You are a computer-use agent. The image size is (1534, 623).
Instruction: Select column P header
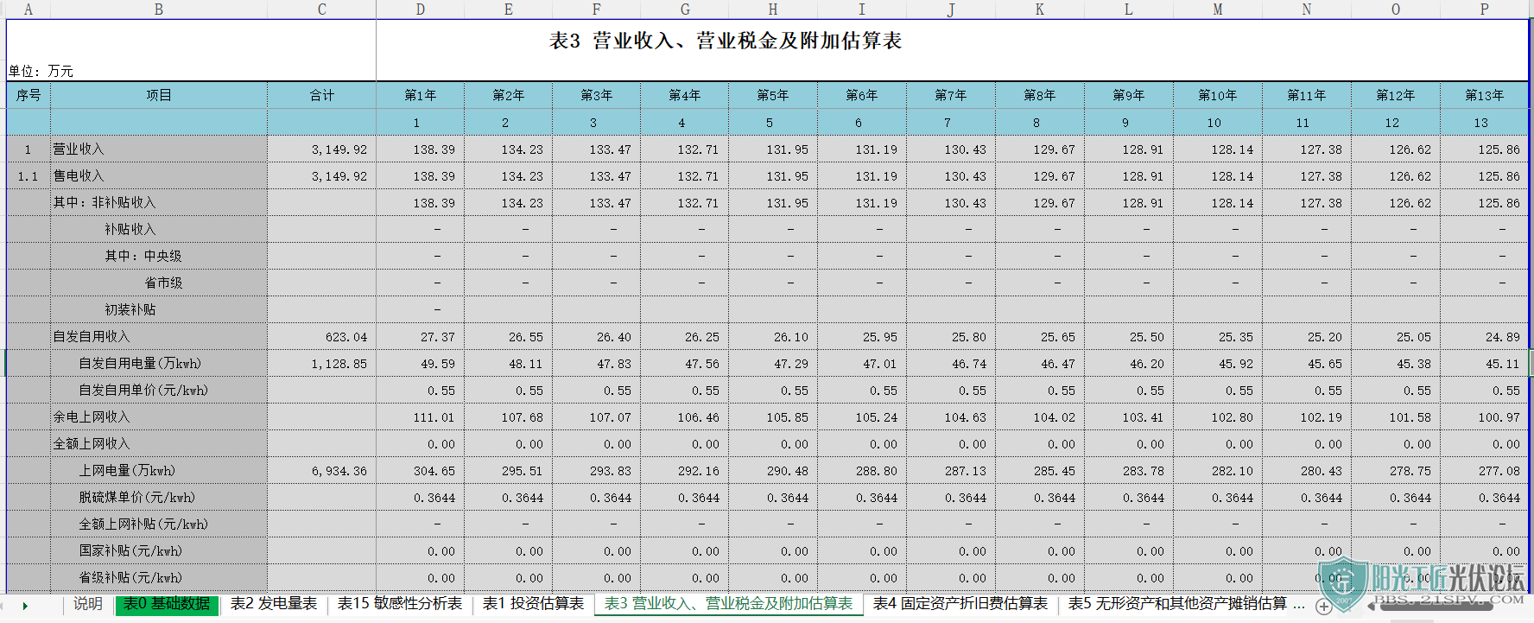coord(1484,10)
